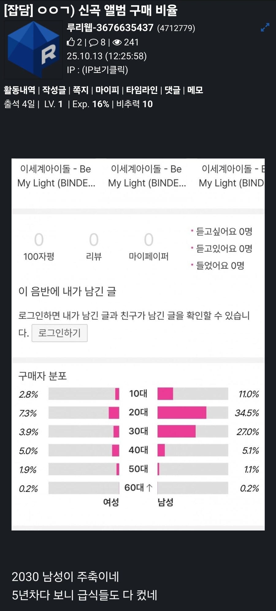Image resolution: width=276 pixels, height=611 pixels.
Task: Reveal the poster's IP via IP보기클릭
Action: click(x=105, y=70)
